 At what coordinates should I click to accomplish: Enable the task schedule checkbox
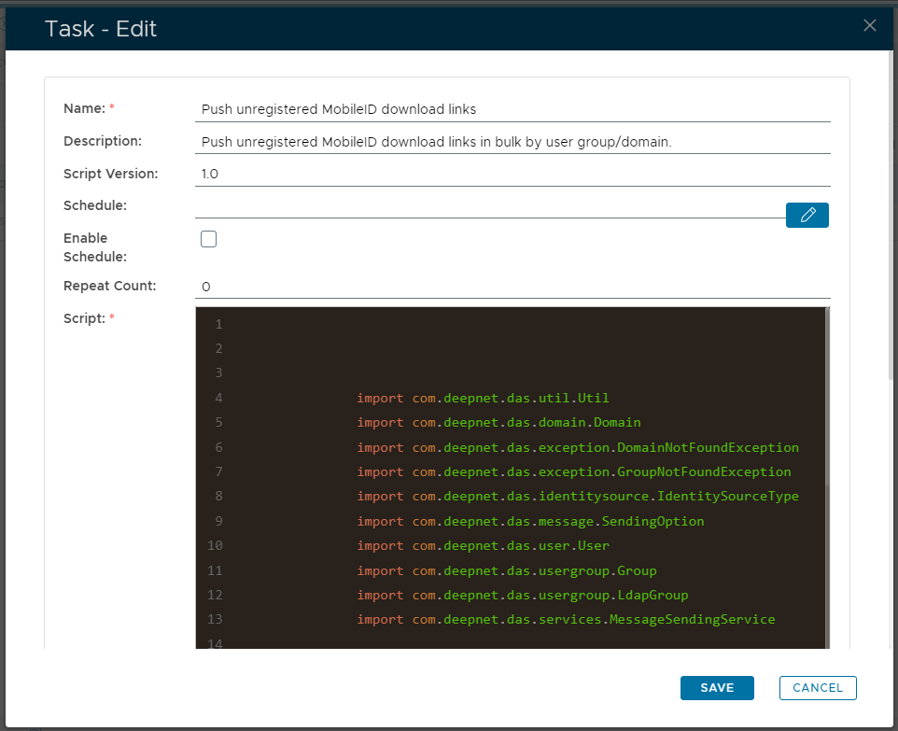click(x=208, y=238)
